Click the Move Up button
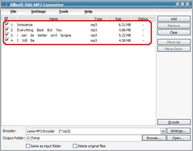This screenshot has width=193, height=151. click(x=174, y=42)
